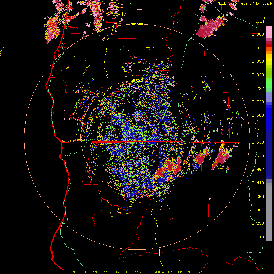
Task: Click the yellow segment of the color bar
Action: click(x=269, y=60)
